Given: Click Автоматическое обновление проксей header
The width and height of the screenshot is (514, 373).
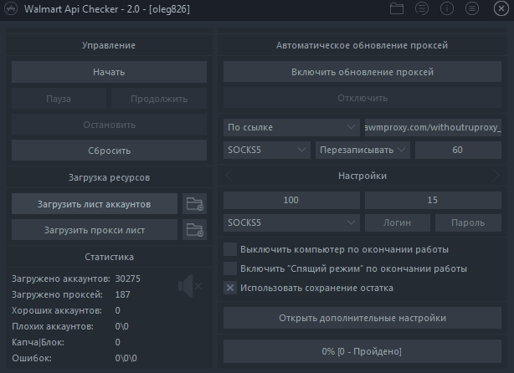Looking at the screenshot, I should pos(362,45).
